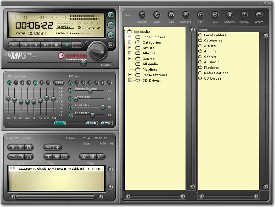The width and height of the screenshot is (275, 207).
Task: Click the Add to pool icon
Action: 171,15
